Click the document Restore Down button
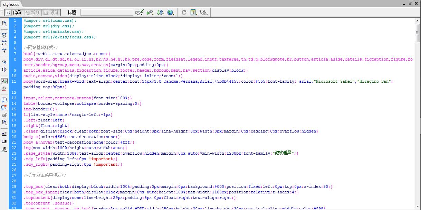The height and width of the screenshot is (210, 421). click(410, 3)
